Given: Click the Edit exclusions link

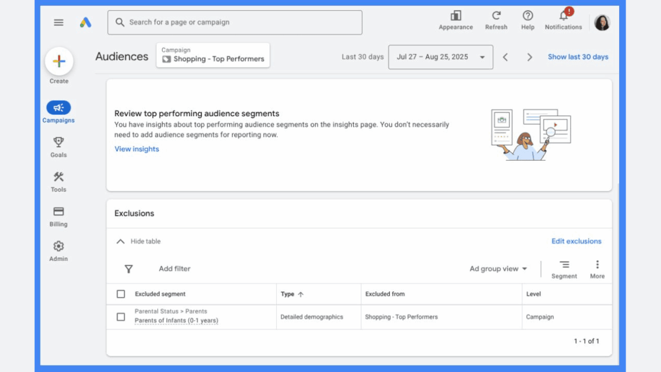Looking at the screenshot, I should point(576,242).
